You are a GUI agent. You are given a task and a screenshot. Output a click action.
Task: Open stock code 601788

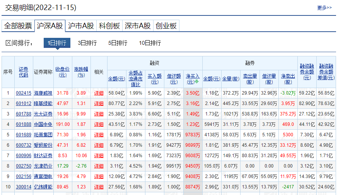point(24,114)
